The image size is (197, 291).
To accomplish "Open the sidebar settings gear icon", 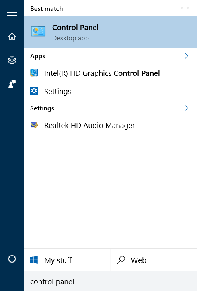I will click(12, 60).
